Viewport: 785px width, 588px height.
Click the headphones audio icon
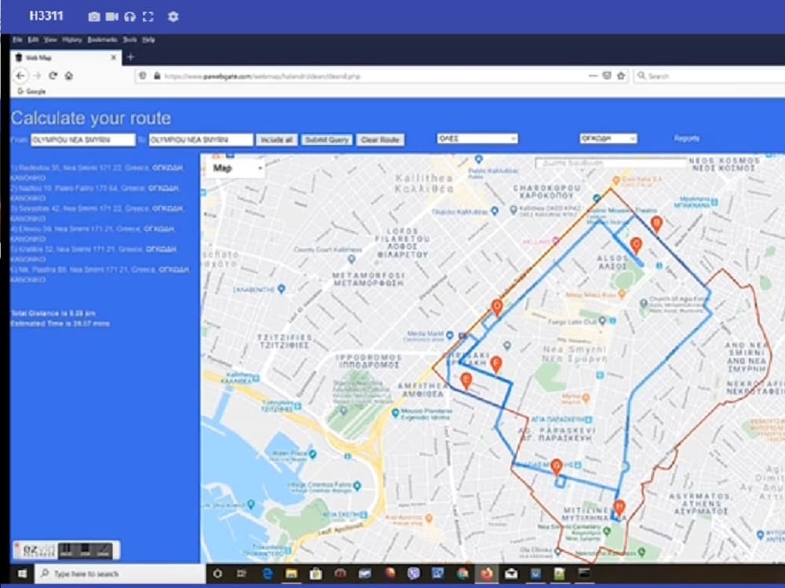pyautogui.click(x=130, y=17)
